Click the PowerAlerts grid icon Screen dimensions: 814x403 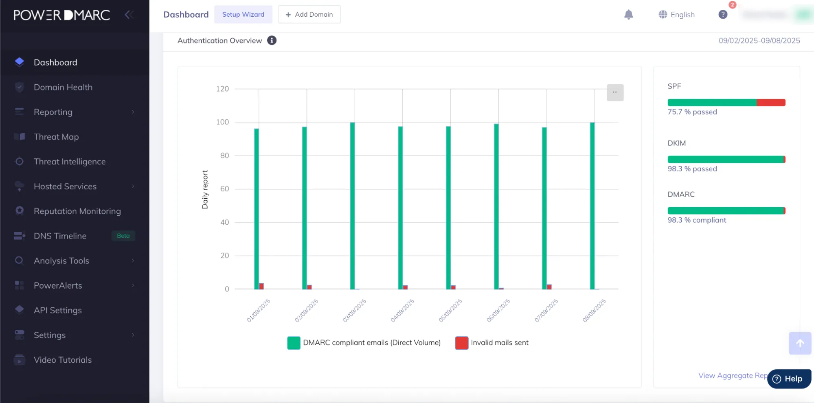(19, 285)
